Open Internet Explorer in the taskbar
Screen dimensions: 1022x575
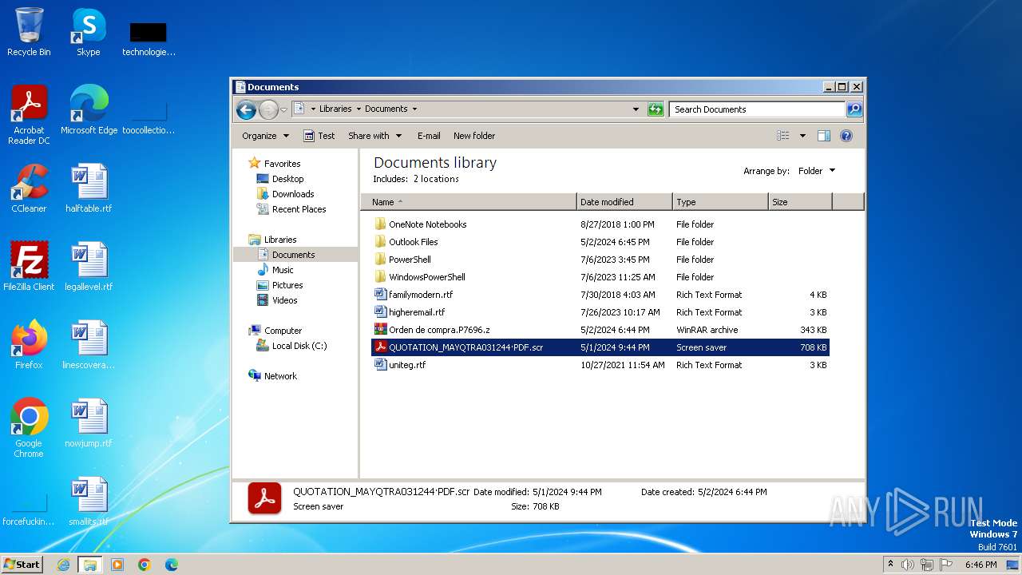pos(64,565)
